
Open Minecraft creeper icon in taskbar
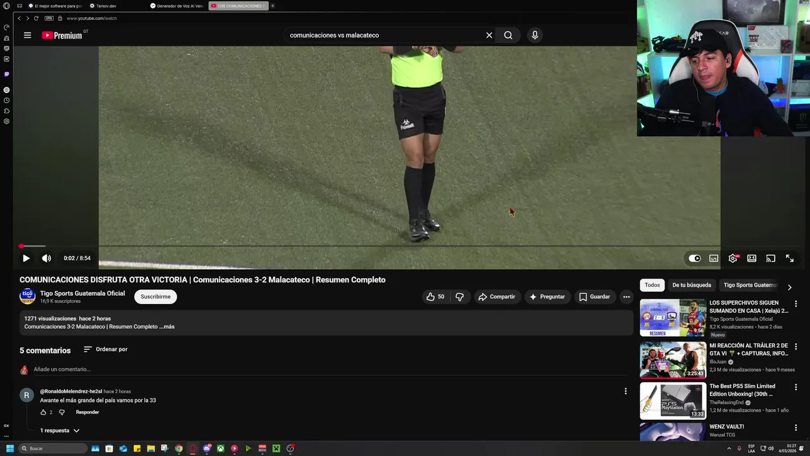(276, 448)
